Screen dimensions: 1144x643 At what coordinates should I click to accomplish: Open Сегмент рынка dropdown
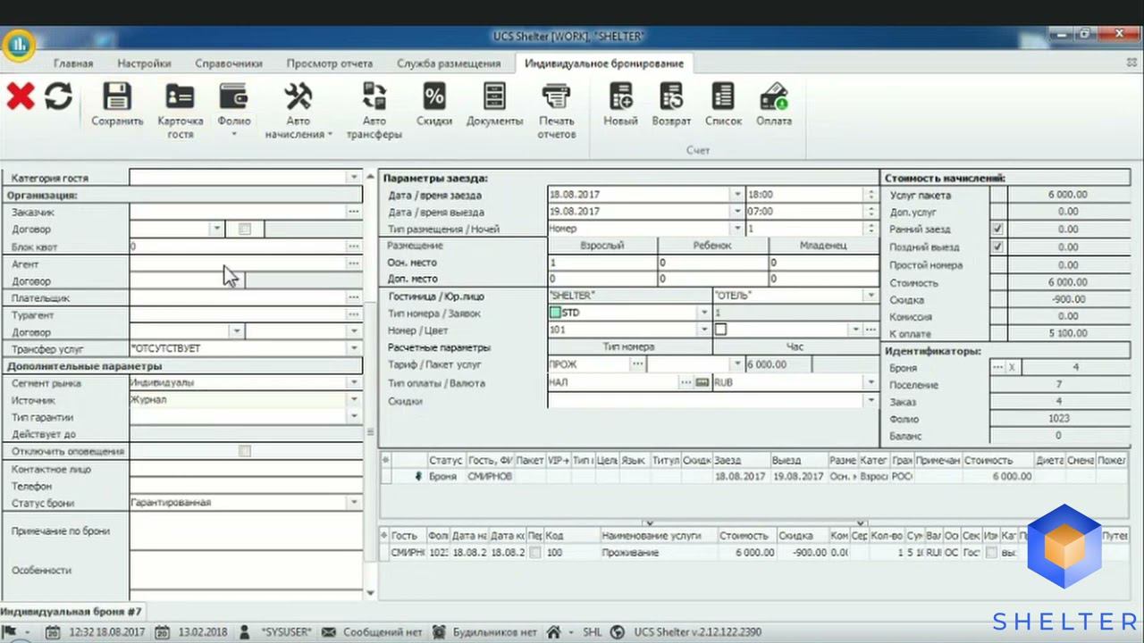[354, 382]
